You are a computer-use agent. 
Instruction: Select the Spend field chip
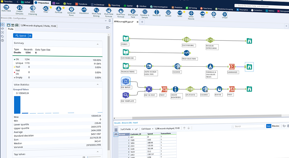(21, 36)
